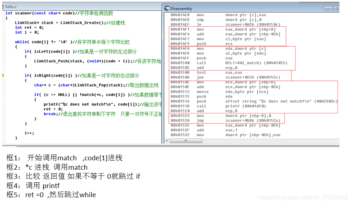Click the Disassembly title bar text

[181, 9]
